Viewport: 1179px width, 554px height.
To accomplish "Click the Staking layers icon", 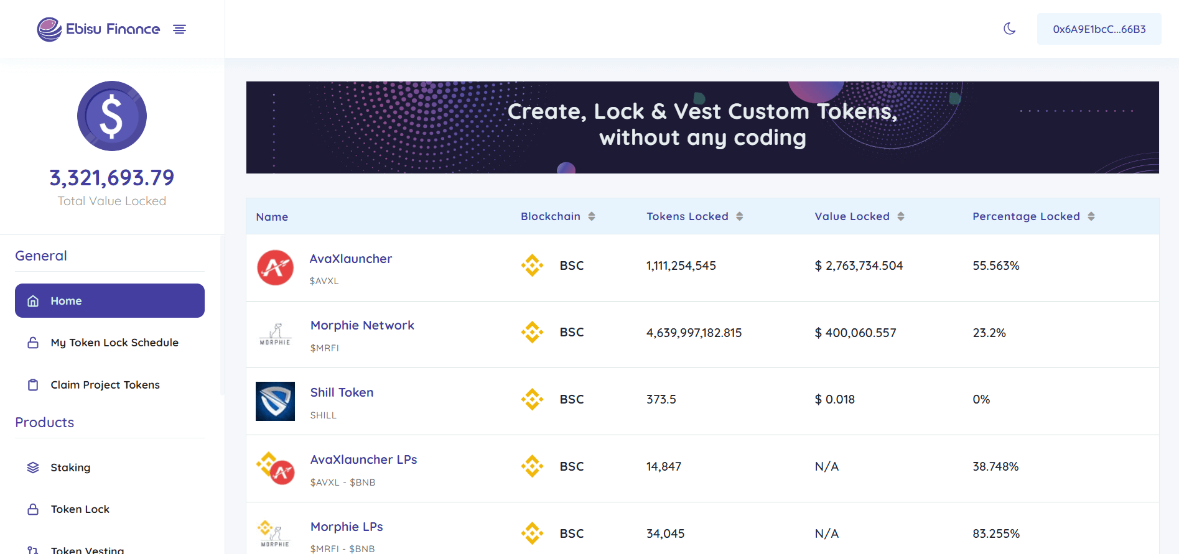I will pos(33,468).
